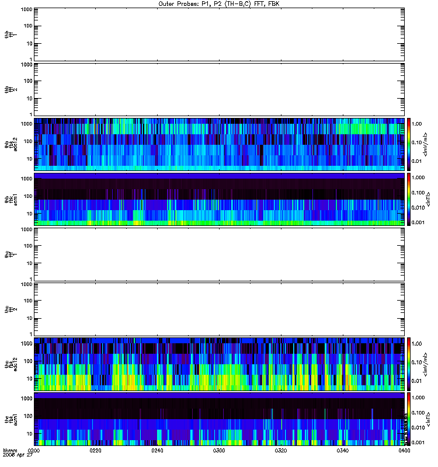The width and height of the screenshot is (438, 467).
Task: Click the 0400 time axis label
Action: 404,450
